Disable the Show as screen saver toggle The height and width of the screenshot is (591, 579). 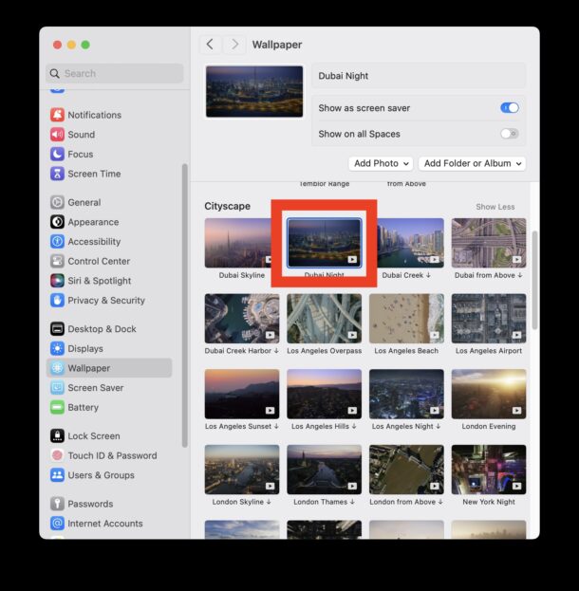pyautogui.click(x=510, y=108)
